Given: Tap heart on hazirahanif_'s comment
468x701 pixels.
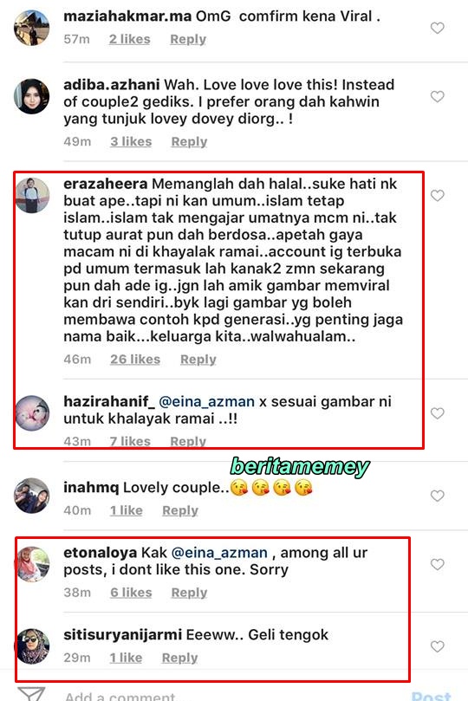Looking at the screenshot, I should (x=437, y=413).
